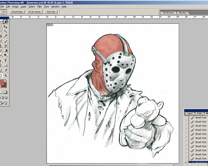Select the Type tool

(x=5, y=60)
